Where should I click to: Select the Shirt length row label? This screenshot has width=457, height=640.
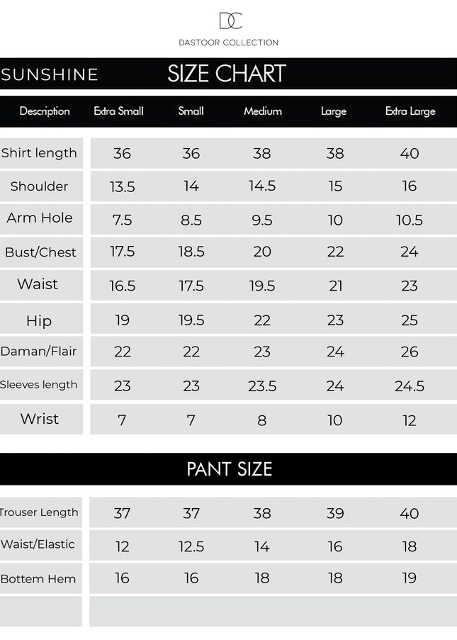(x=39, y=153)
